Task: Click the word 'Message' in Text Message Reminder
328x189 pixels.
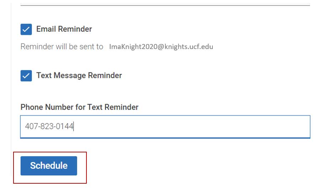Action: tap(70, 76)
